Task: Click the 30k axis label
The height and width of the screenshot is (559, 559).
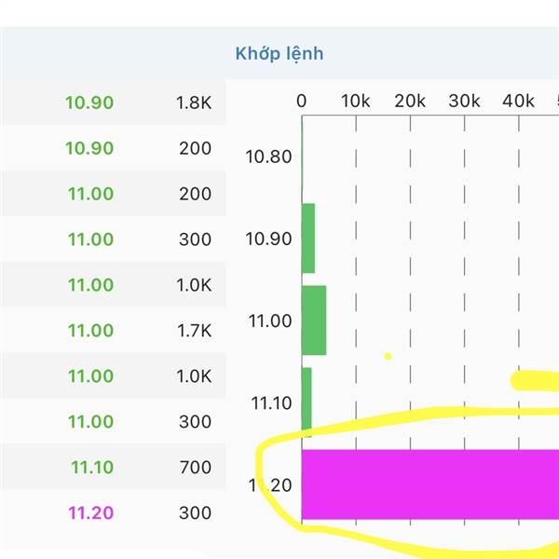Action: [464, 102]
